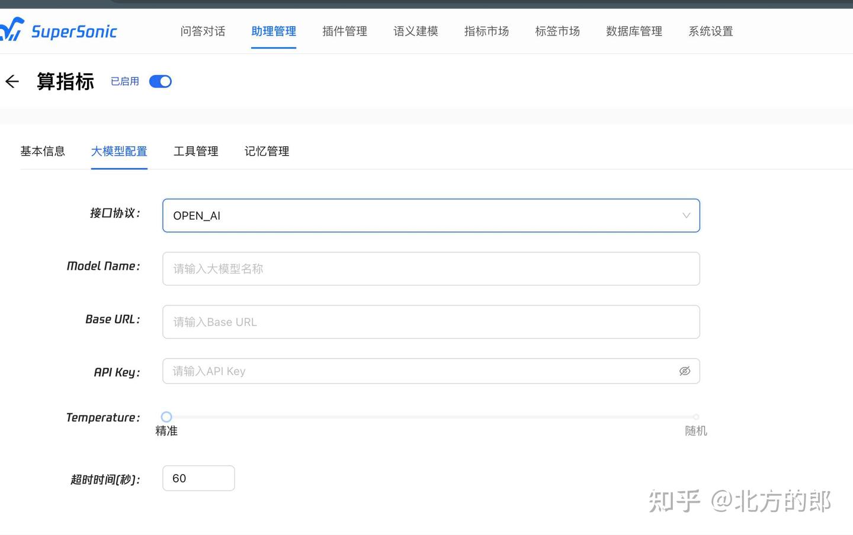The width and height of the screenshot is (853, 535).
Task: Switch to the 记忆管理 tab
Action: [x=267, y=151]
